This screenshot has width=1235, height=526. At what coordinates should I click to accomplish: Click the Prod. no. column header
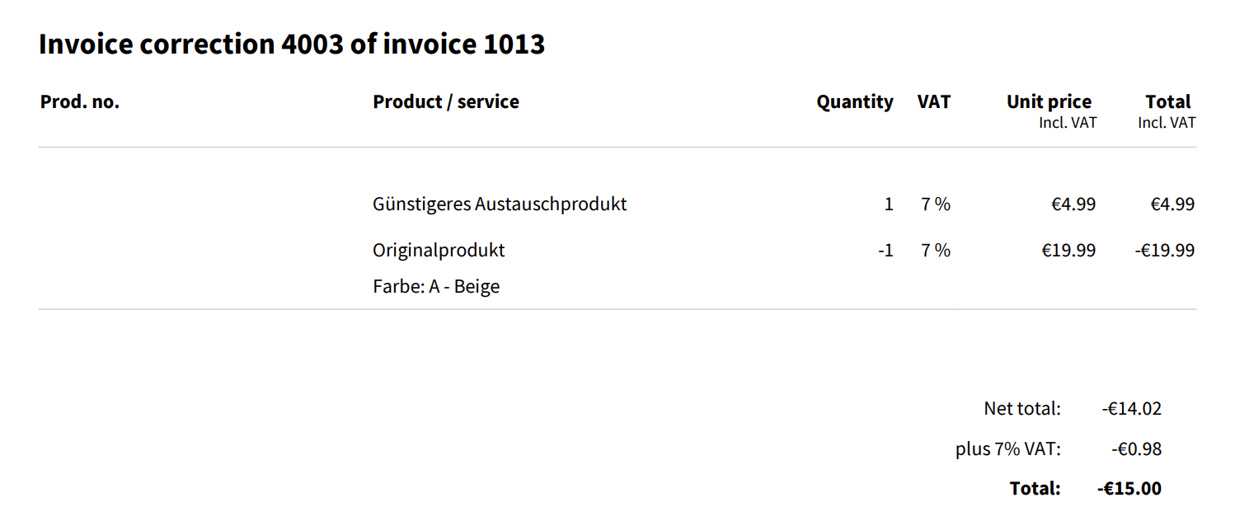(x=80, y=102)
